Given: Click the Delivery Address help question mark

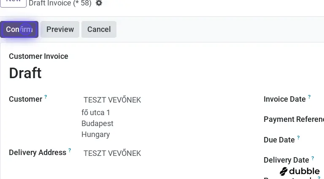Looking at the screenshot, I should (x=70, y=150).
